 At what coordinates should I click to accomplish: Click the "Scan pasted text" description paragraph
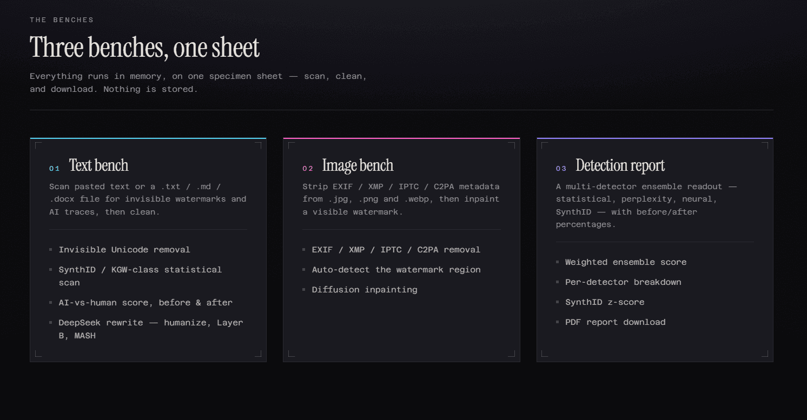[148, 199]
